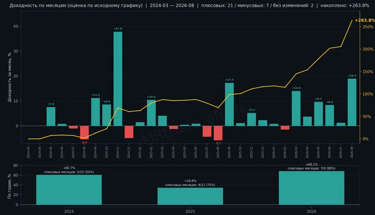This screenshot has height=215, width=375.
Task: Select the 2026 year label under yearly chart
Action: click(x=311, y=211)
